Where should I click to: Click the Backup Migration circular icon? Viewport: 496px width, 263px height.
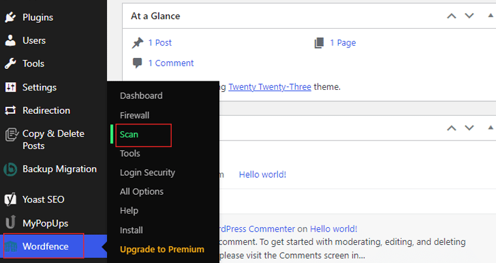pos(10,169)
